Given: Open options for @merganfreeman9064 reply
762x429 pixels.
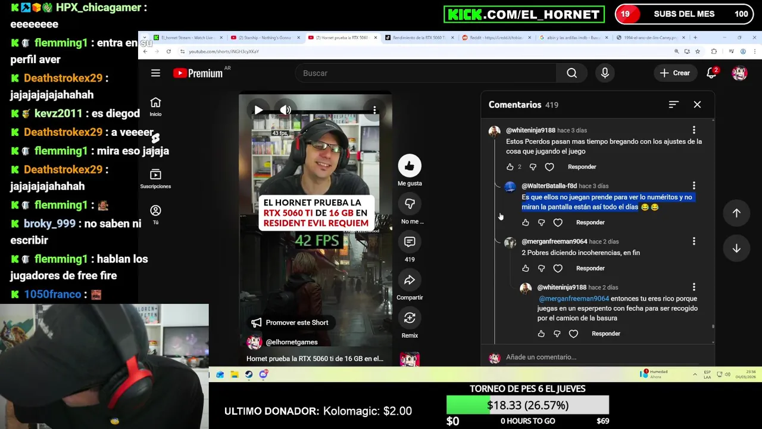Looking at the screenshot, I should [694, 241].
